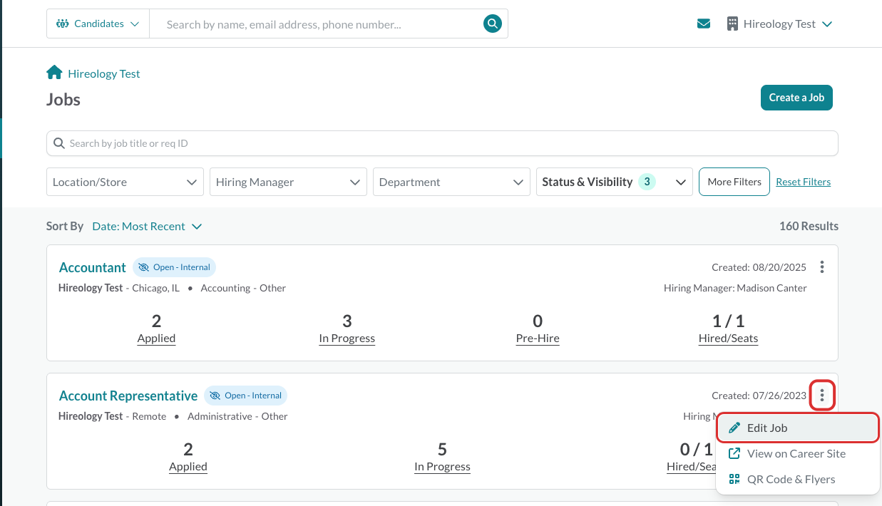
Task: Choose View on Career Site
Action: (x=798, y=453)
